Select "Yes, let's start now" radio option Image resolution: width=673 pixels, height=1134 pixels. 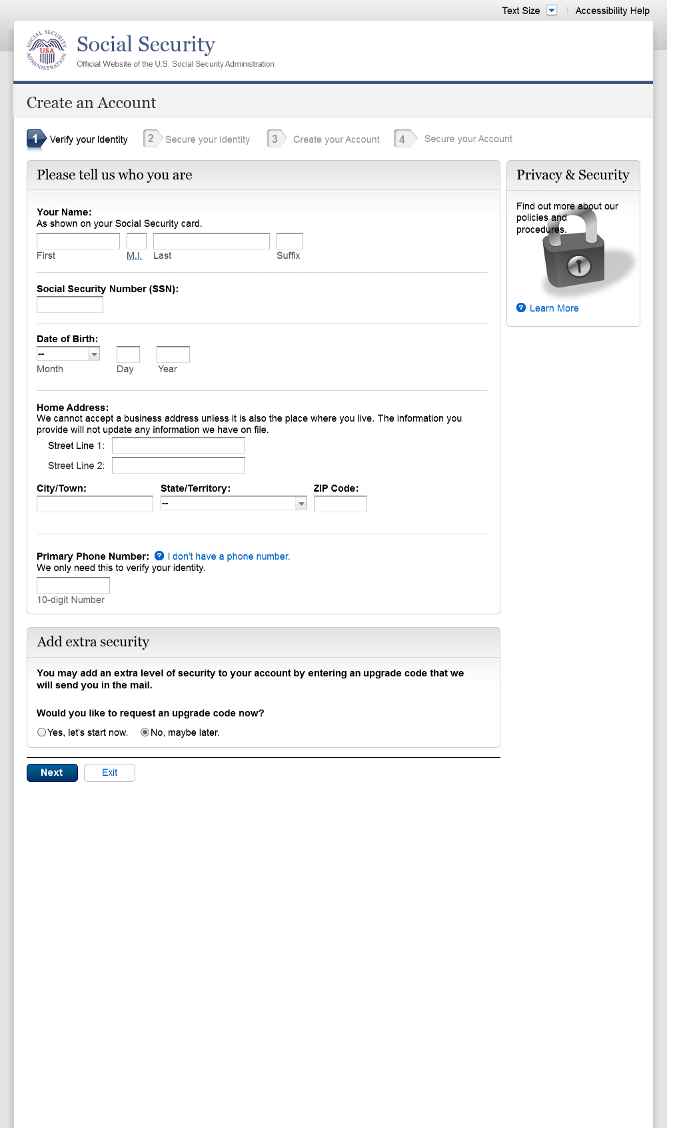42,732
